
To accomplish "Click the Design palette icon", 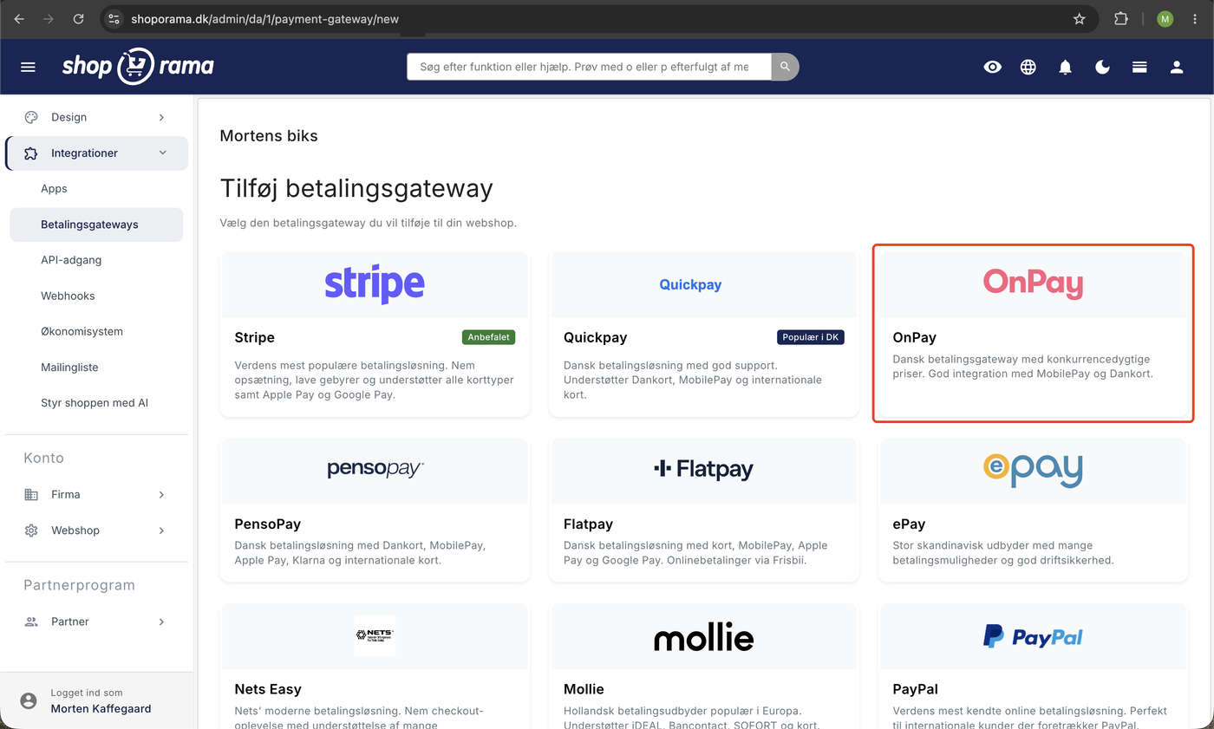I will 31,117.
